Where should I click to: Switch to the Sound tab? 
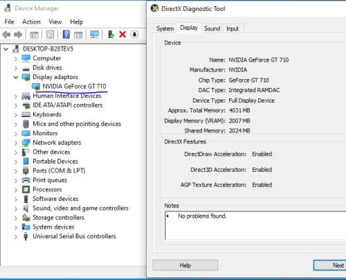212,28
